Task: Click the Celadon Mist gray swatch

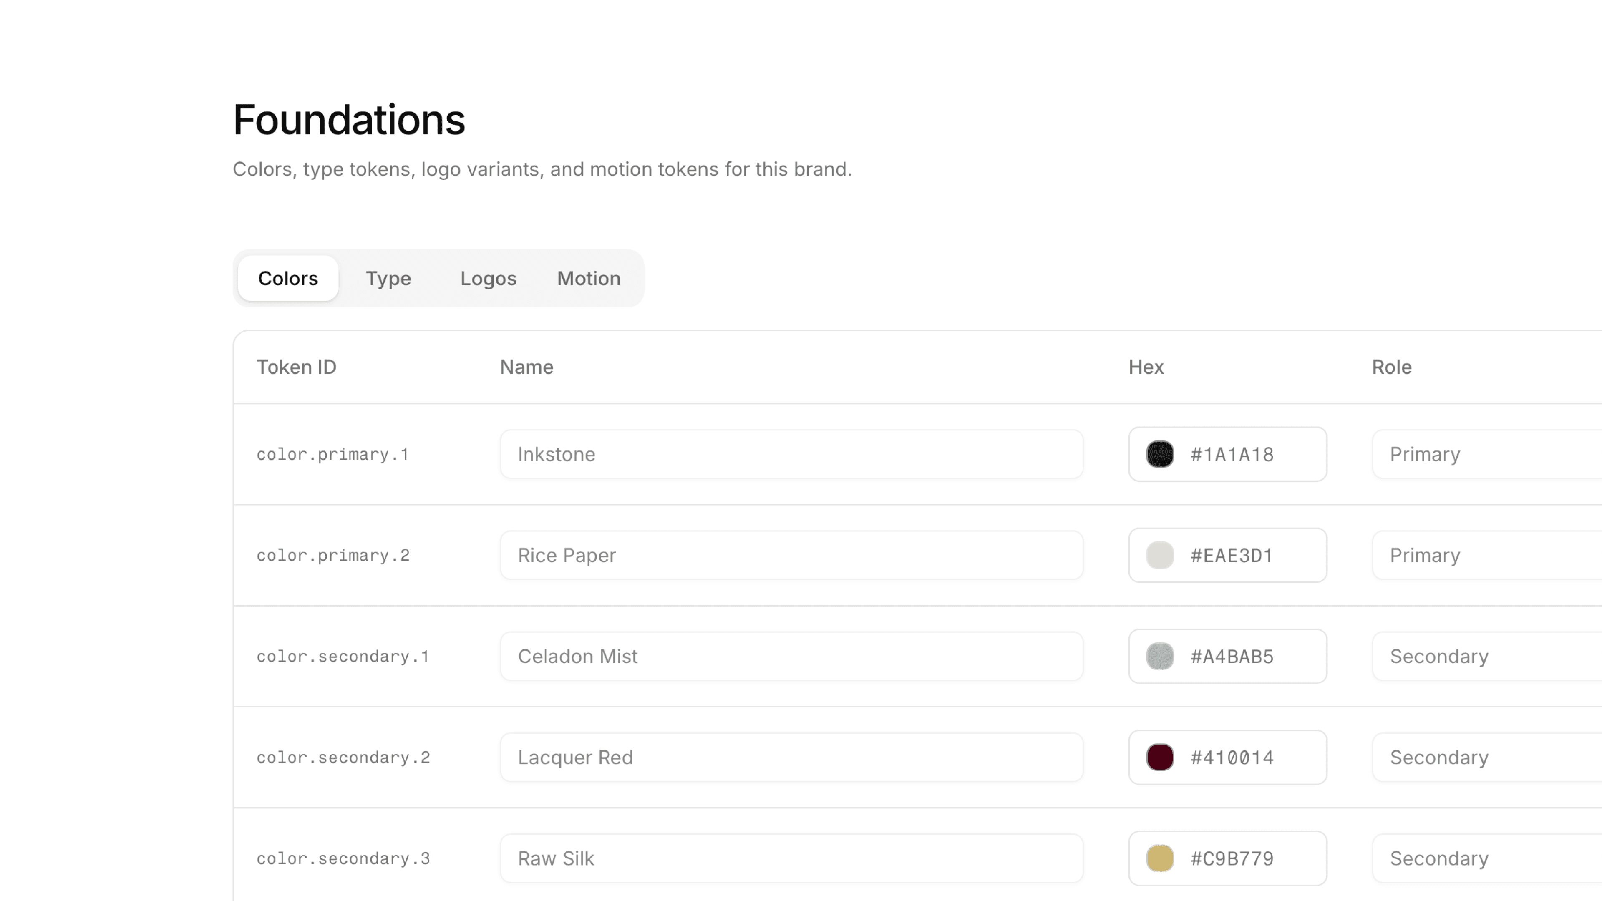Action: 1160,656
